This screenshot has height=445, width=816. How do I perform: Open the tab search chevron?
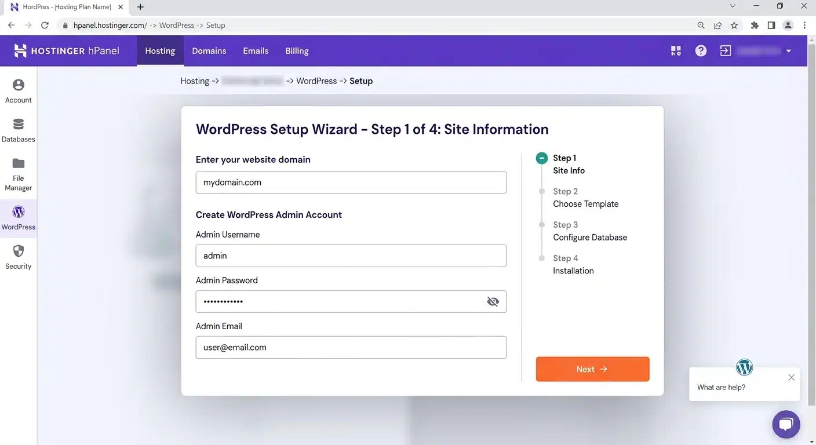[733, 6]
